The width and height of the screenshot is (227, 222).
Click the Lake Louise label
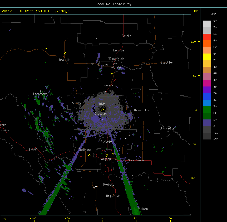coord(5,128)
